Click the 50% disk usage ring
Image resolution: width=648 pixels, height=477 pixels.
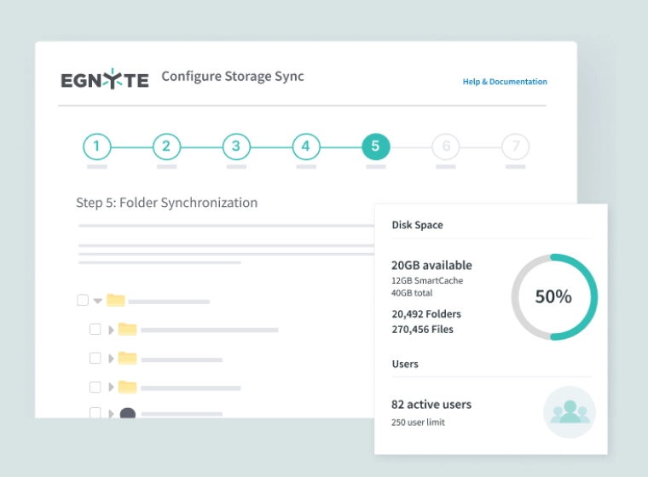[553, 296]
